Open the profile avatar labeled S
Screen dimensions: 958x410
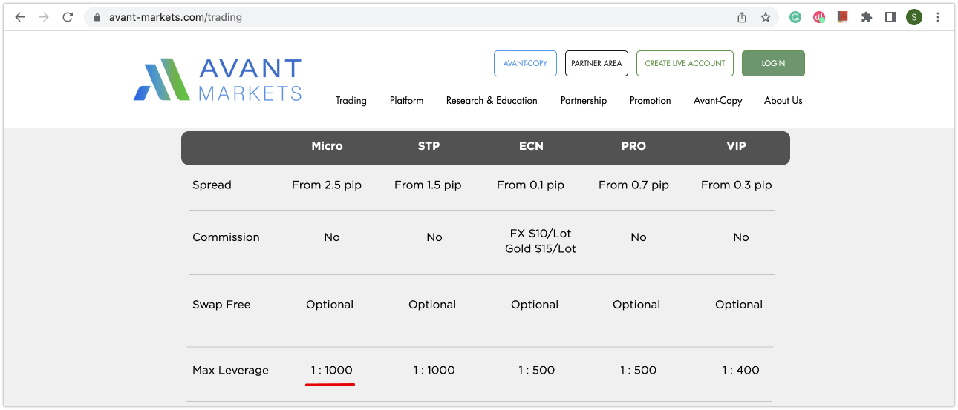[x=914, y=17]
